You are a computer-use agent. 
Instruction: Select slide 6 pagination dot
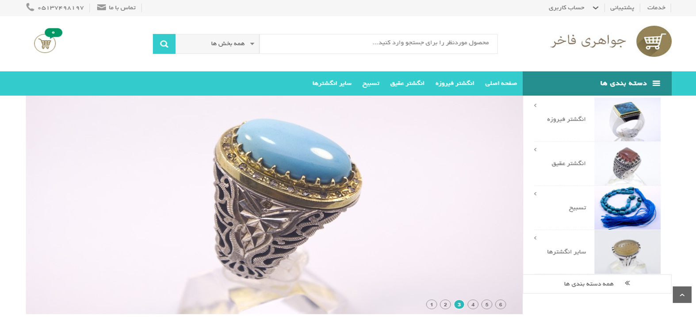(501, 305)
